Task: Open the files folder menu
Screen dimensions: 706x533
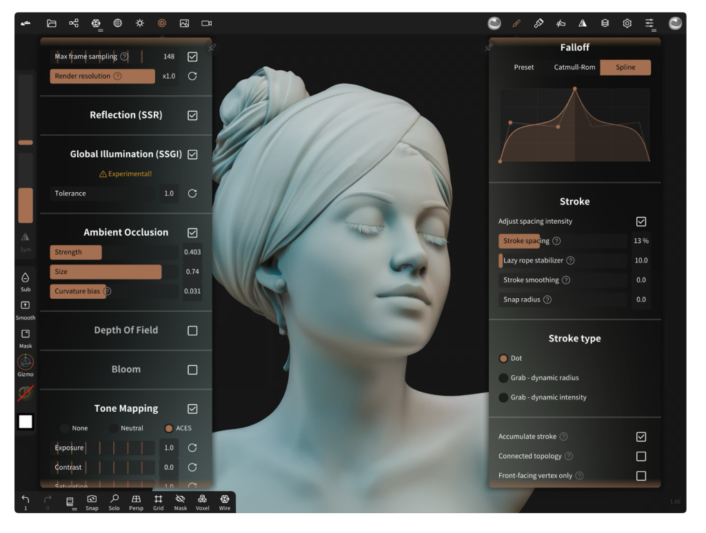Action: tap(51, 23)
